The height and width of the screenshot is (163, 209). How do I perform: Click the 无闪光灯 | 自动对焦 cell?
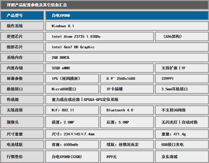[182, 122]
